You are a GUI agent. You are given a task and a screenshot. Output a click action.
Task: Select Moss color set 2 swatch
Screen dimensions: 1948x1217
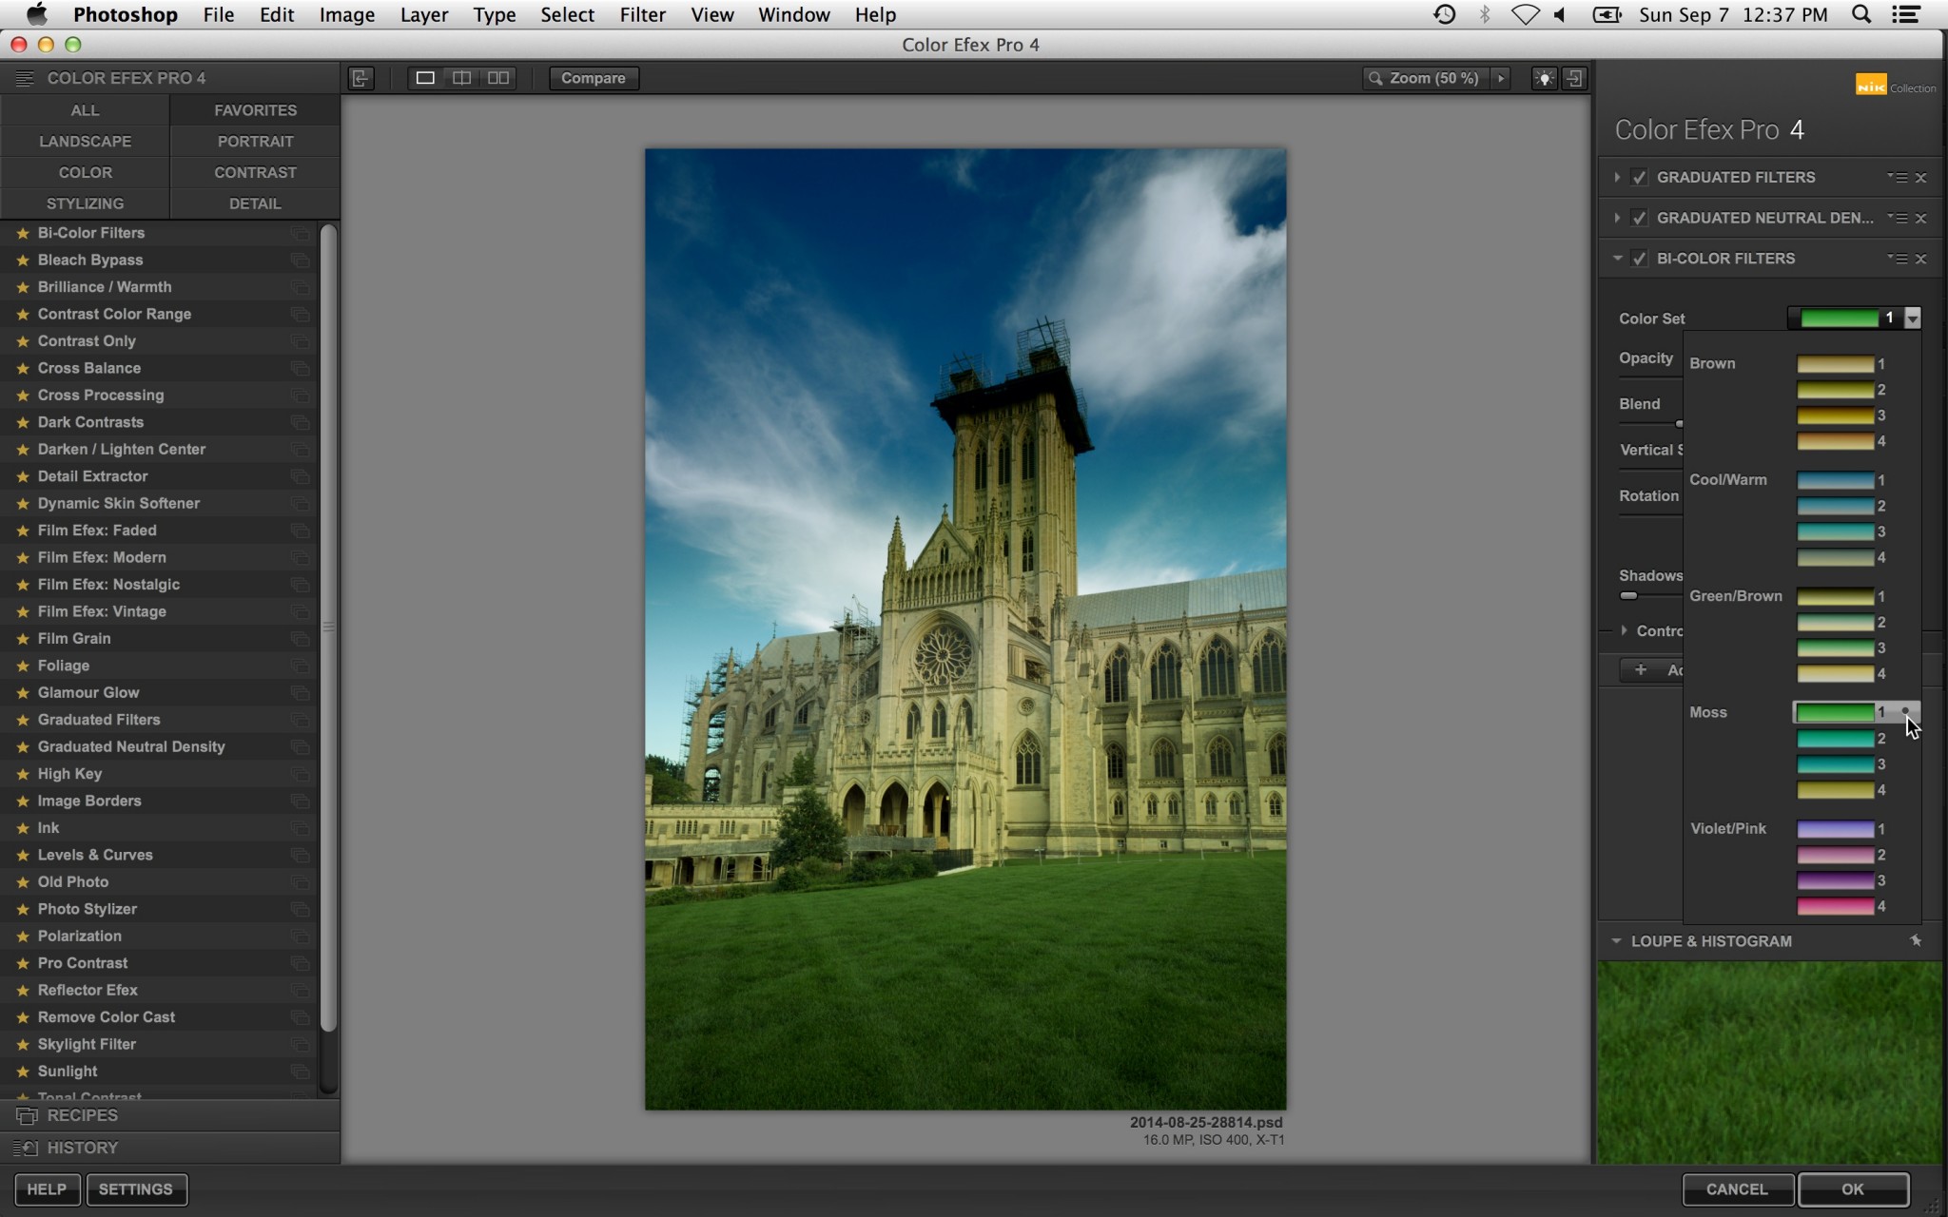point(1835,738)
